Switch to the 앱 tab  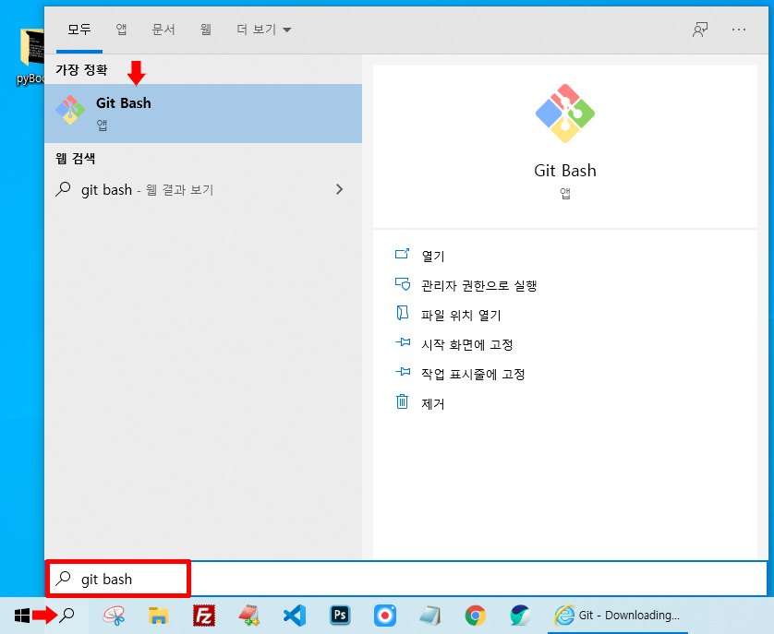[121, 30]
